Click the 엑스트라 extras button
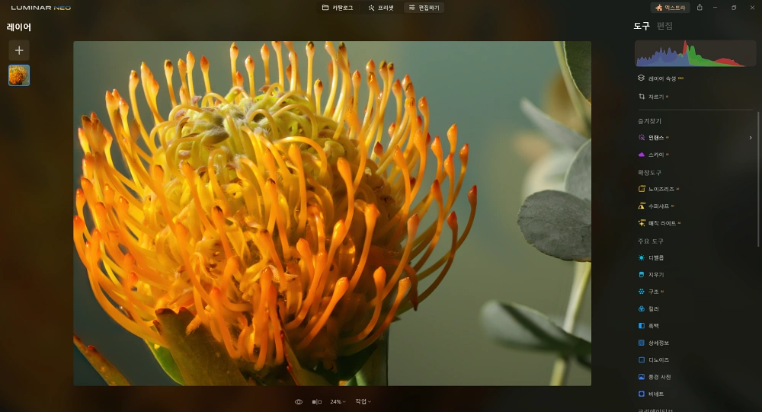Viewport: 762px width, 412px height. click(670, 8)
